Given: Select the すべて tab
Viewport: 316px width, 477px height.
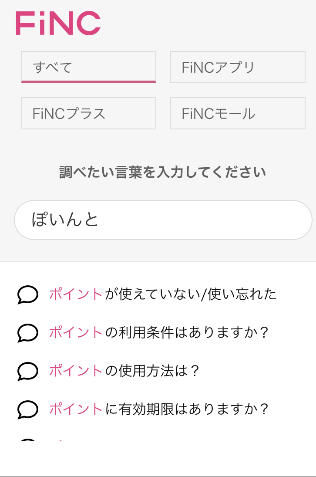Looking at the screenshot, I should click(x=88, y=67).
